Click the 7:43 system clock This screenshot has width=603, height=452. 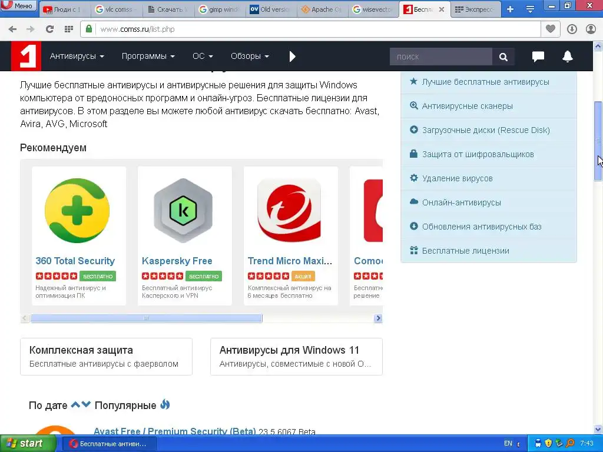[x=587, y=444]
